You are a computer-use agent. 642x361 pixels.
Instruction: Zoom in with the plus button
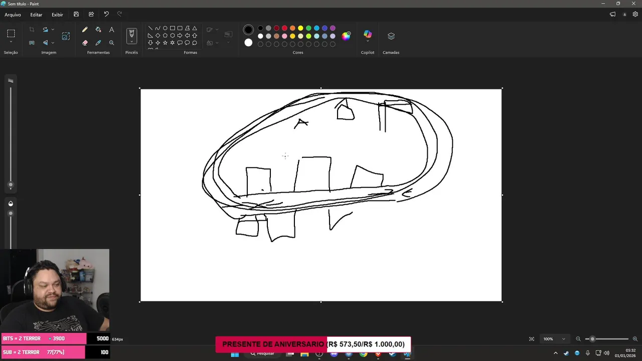pos(635,339)
